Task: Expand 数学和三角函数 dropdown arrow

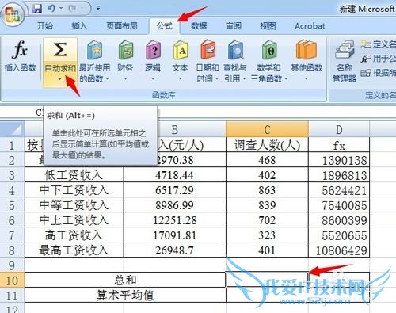Action: (286, 78)
